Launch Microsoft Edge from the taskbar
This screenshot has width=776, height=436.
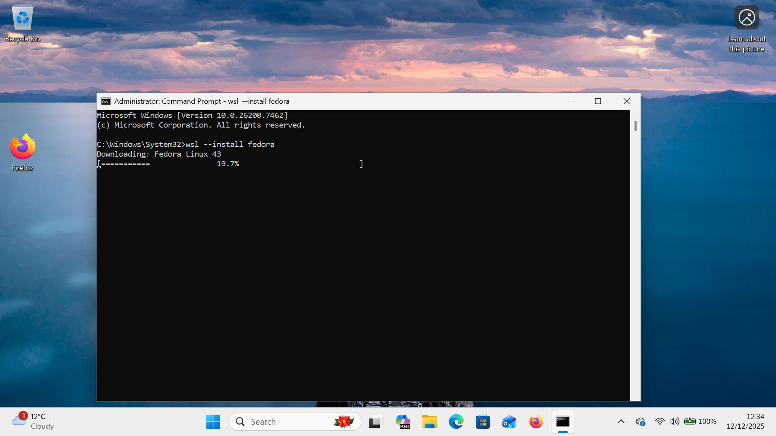point(456,422)
